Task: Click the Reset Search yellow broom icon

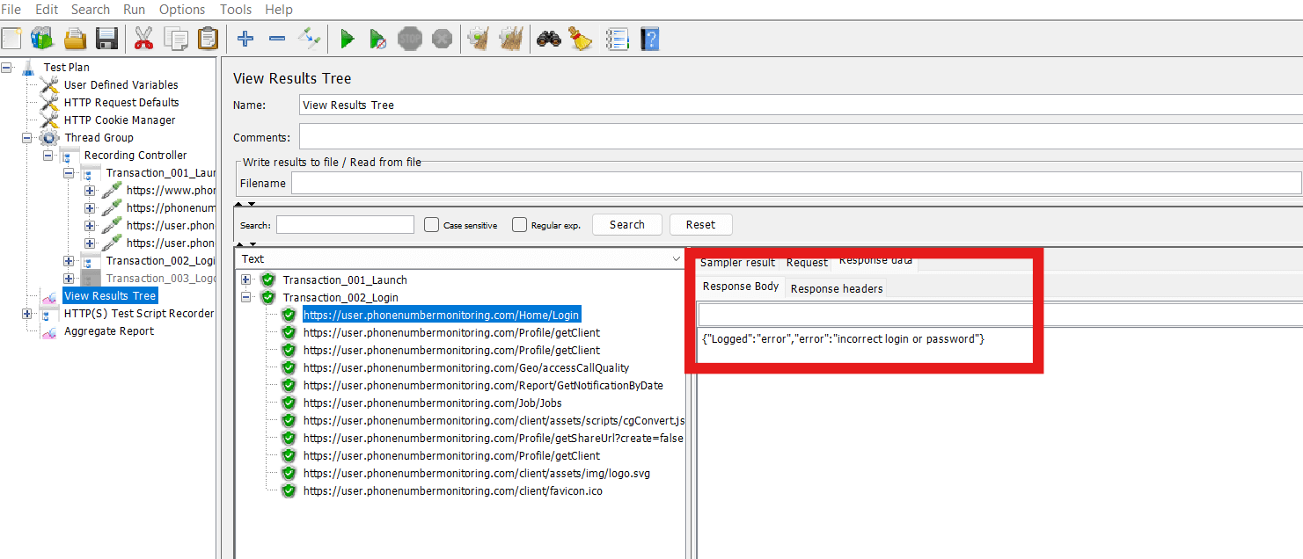Action: [581, 39]
